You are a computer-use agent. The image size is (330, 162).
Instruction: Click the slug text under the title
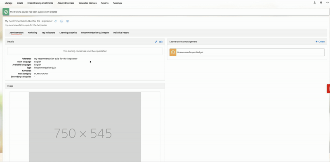click(26, 25)
